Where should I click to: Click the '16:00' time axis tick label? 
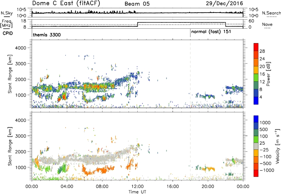pos(172,187)
